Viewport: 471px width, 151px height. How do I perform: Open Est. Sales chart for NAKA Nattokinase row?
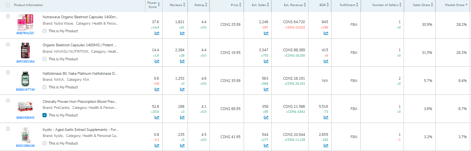[x=266, y=90]
